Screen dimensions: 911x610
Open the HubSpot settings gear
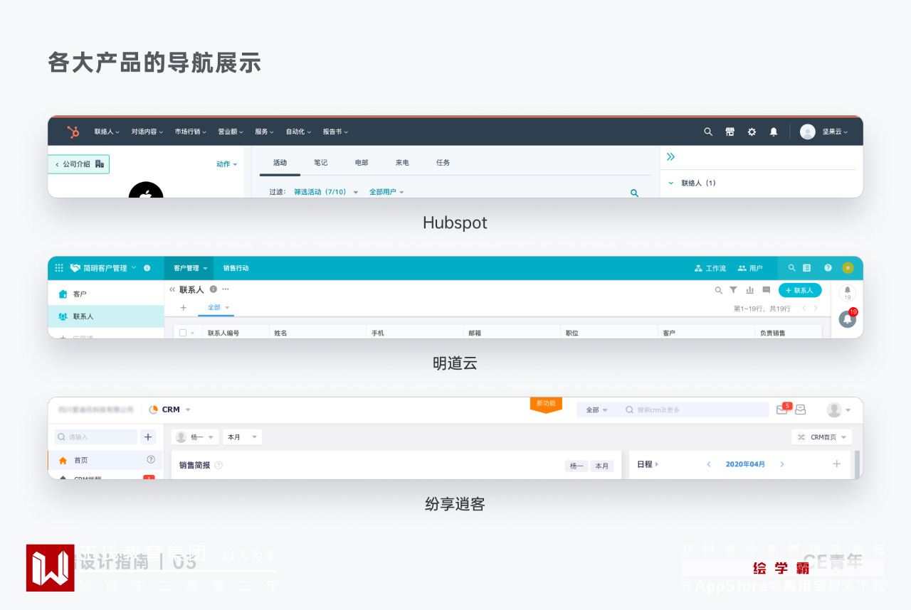pyautogui.click(x=752, y=132)
